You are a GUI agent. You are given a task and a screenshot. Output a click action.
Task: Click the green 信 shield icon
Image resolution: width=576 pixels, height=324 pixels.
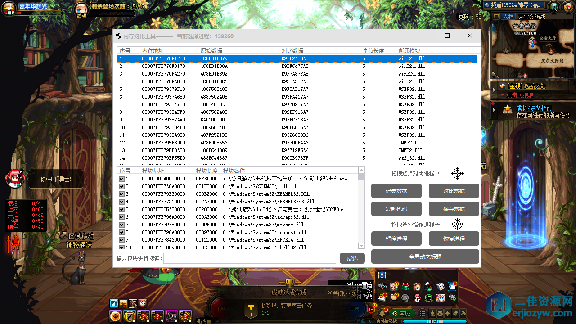(428, 298)
